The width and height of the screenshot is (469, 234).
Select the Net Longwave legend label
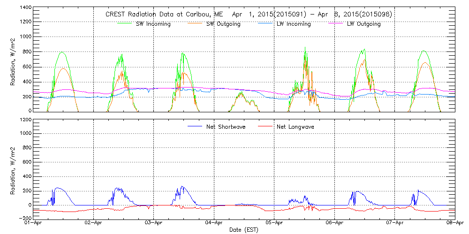(x=296, y=127)
